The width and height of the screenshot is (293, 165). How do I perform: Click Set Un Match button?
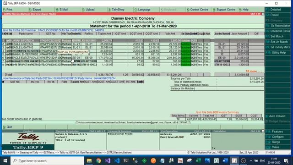(x=278, y=42)
